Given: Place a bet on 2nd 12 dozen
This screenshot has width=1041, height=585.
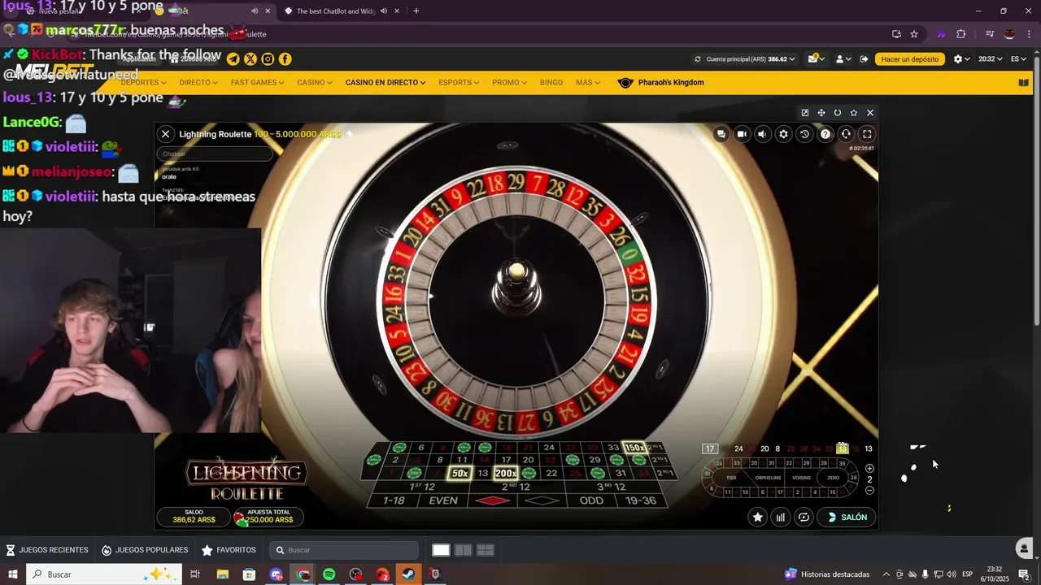Looking at the screenshot, I should [516, 487].
